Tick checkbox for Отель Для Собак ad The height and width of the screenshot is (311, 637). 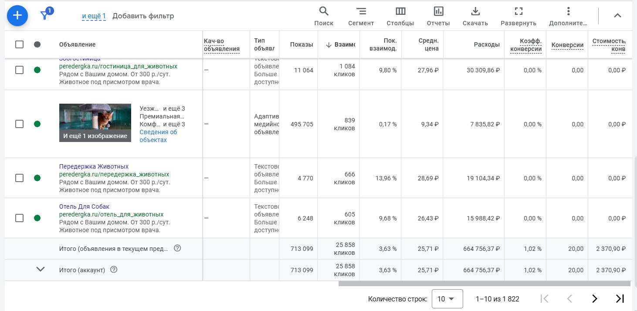pos(19,218)
